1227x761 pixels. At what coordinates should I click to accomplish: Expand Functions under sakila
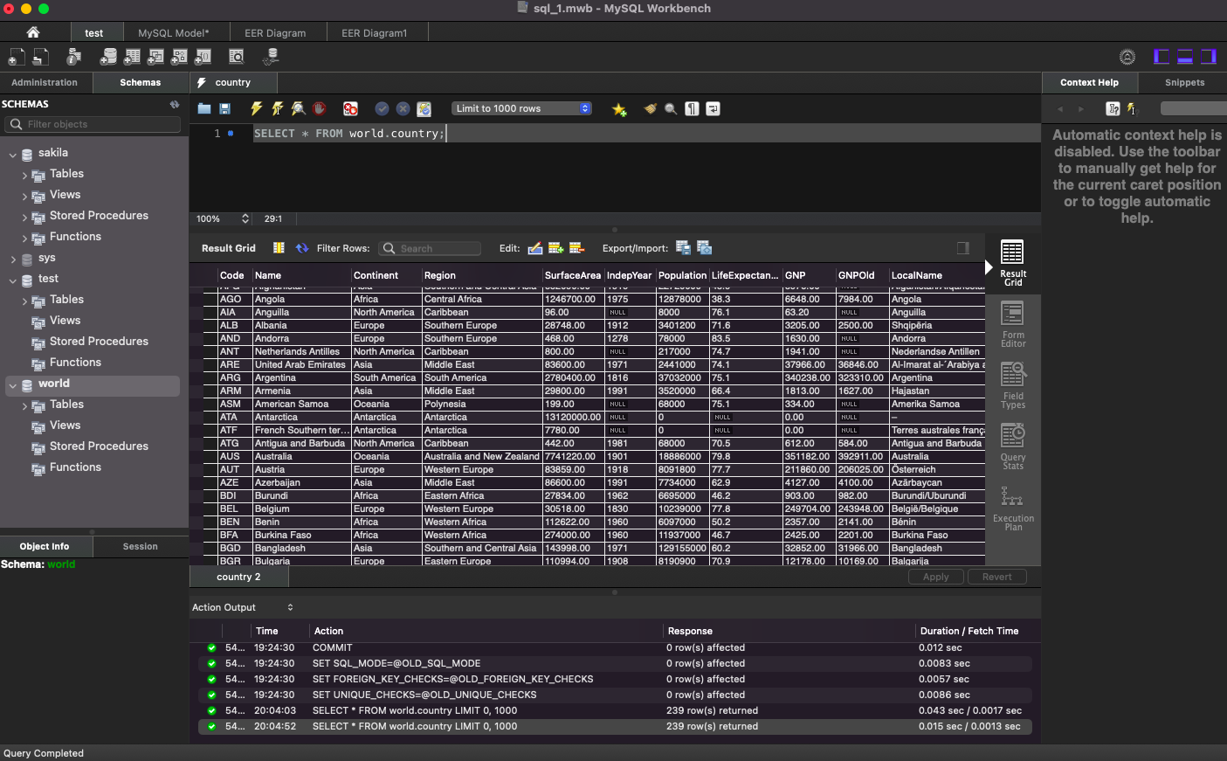click(x=24, y=239)
